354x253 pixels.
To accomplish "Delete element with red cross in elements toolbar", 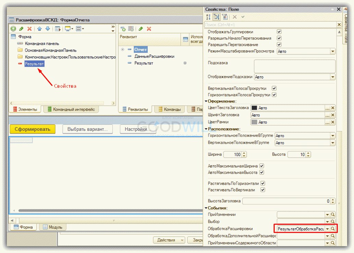I will [x=29, y=29].
